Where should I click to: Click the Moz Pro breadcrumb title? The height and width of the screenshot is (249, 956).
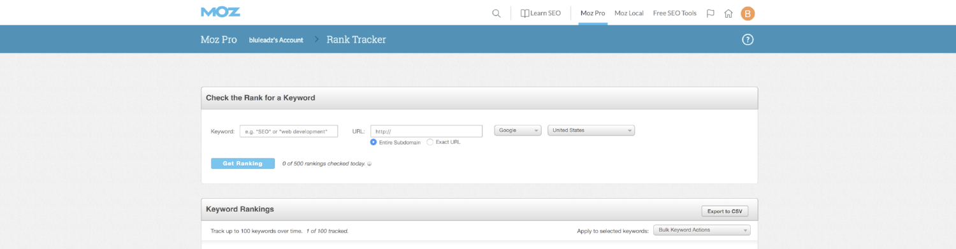219,39
